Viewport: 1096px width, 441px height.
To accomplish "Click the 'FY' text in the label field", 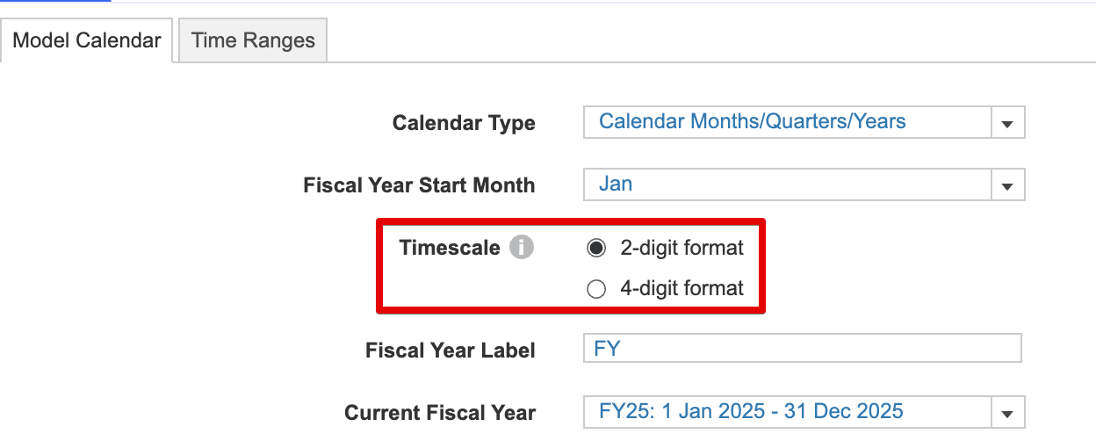I will pyautogui.click(x=607, y=349).
